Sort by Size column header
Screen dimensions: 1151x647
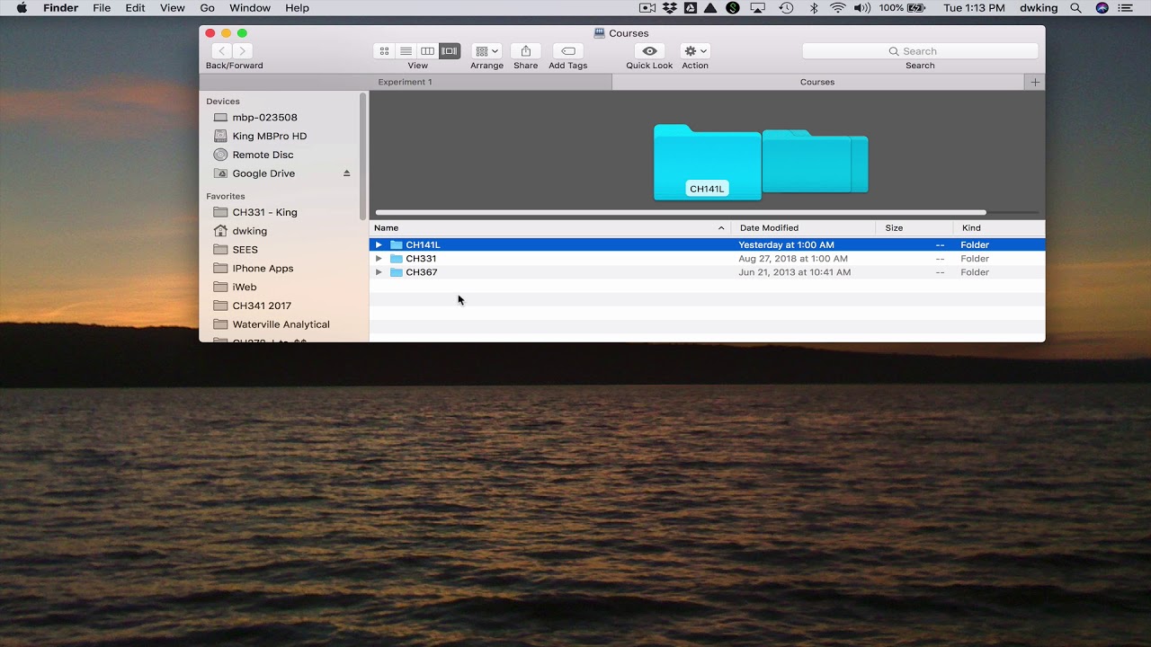click(x=915, y=228)
